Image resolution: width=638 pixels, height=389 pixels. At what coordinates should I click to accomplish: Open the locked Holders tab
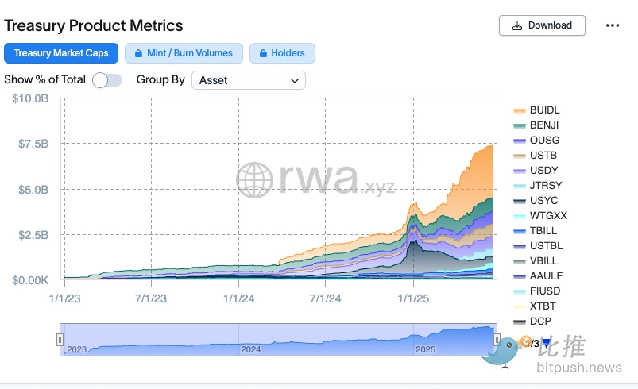282,53
